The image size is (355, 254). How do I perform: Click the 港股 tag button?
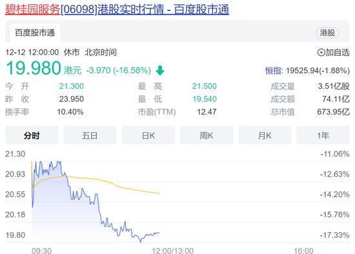pos(327,33)
